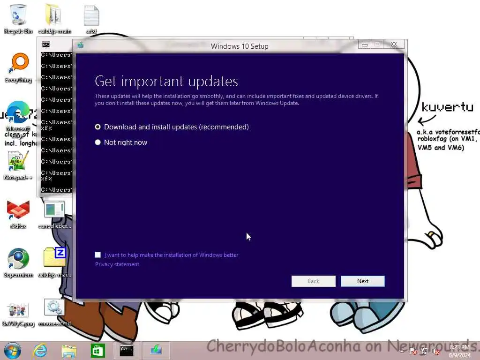Open the volume tray icon

click(x=436, y=352)
